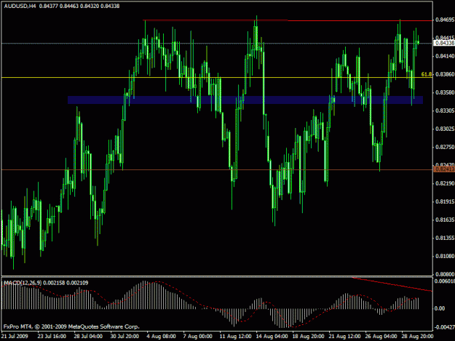Select the dark blue rectangle support zone
Image resolution: width=455 pixels, height=341 pixels.
tap(245, 100)
